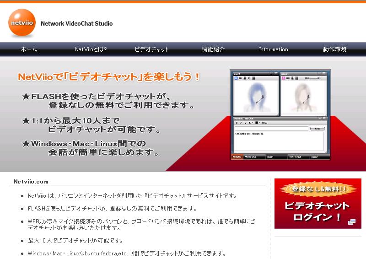Minimize the user2 video window
366x259 pixels.
coord(319,74)
